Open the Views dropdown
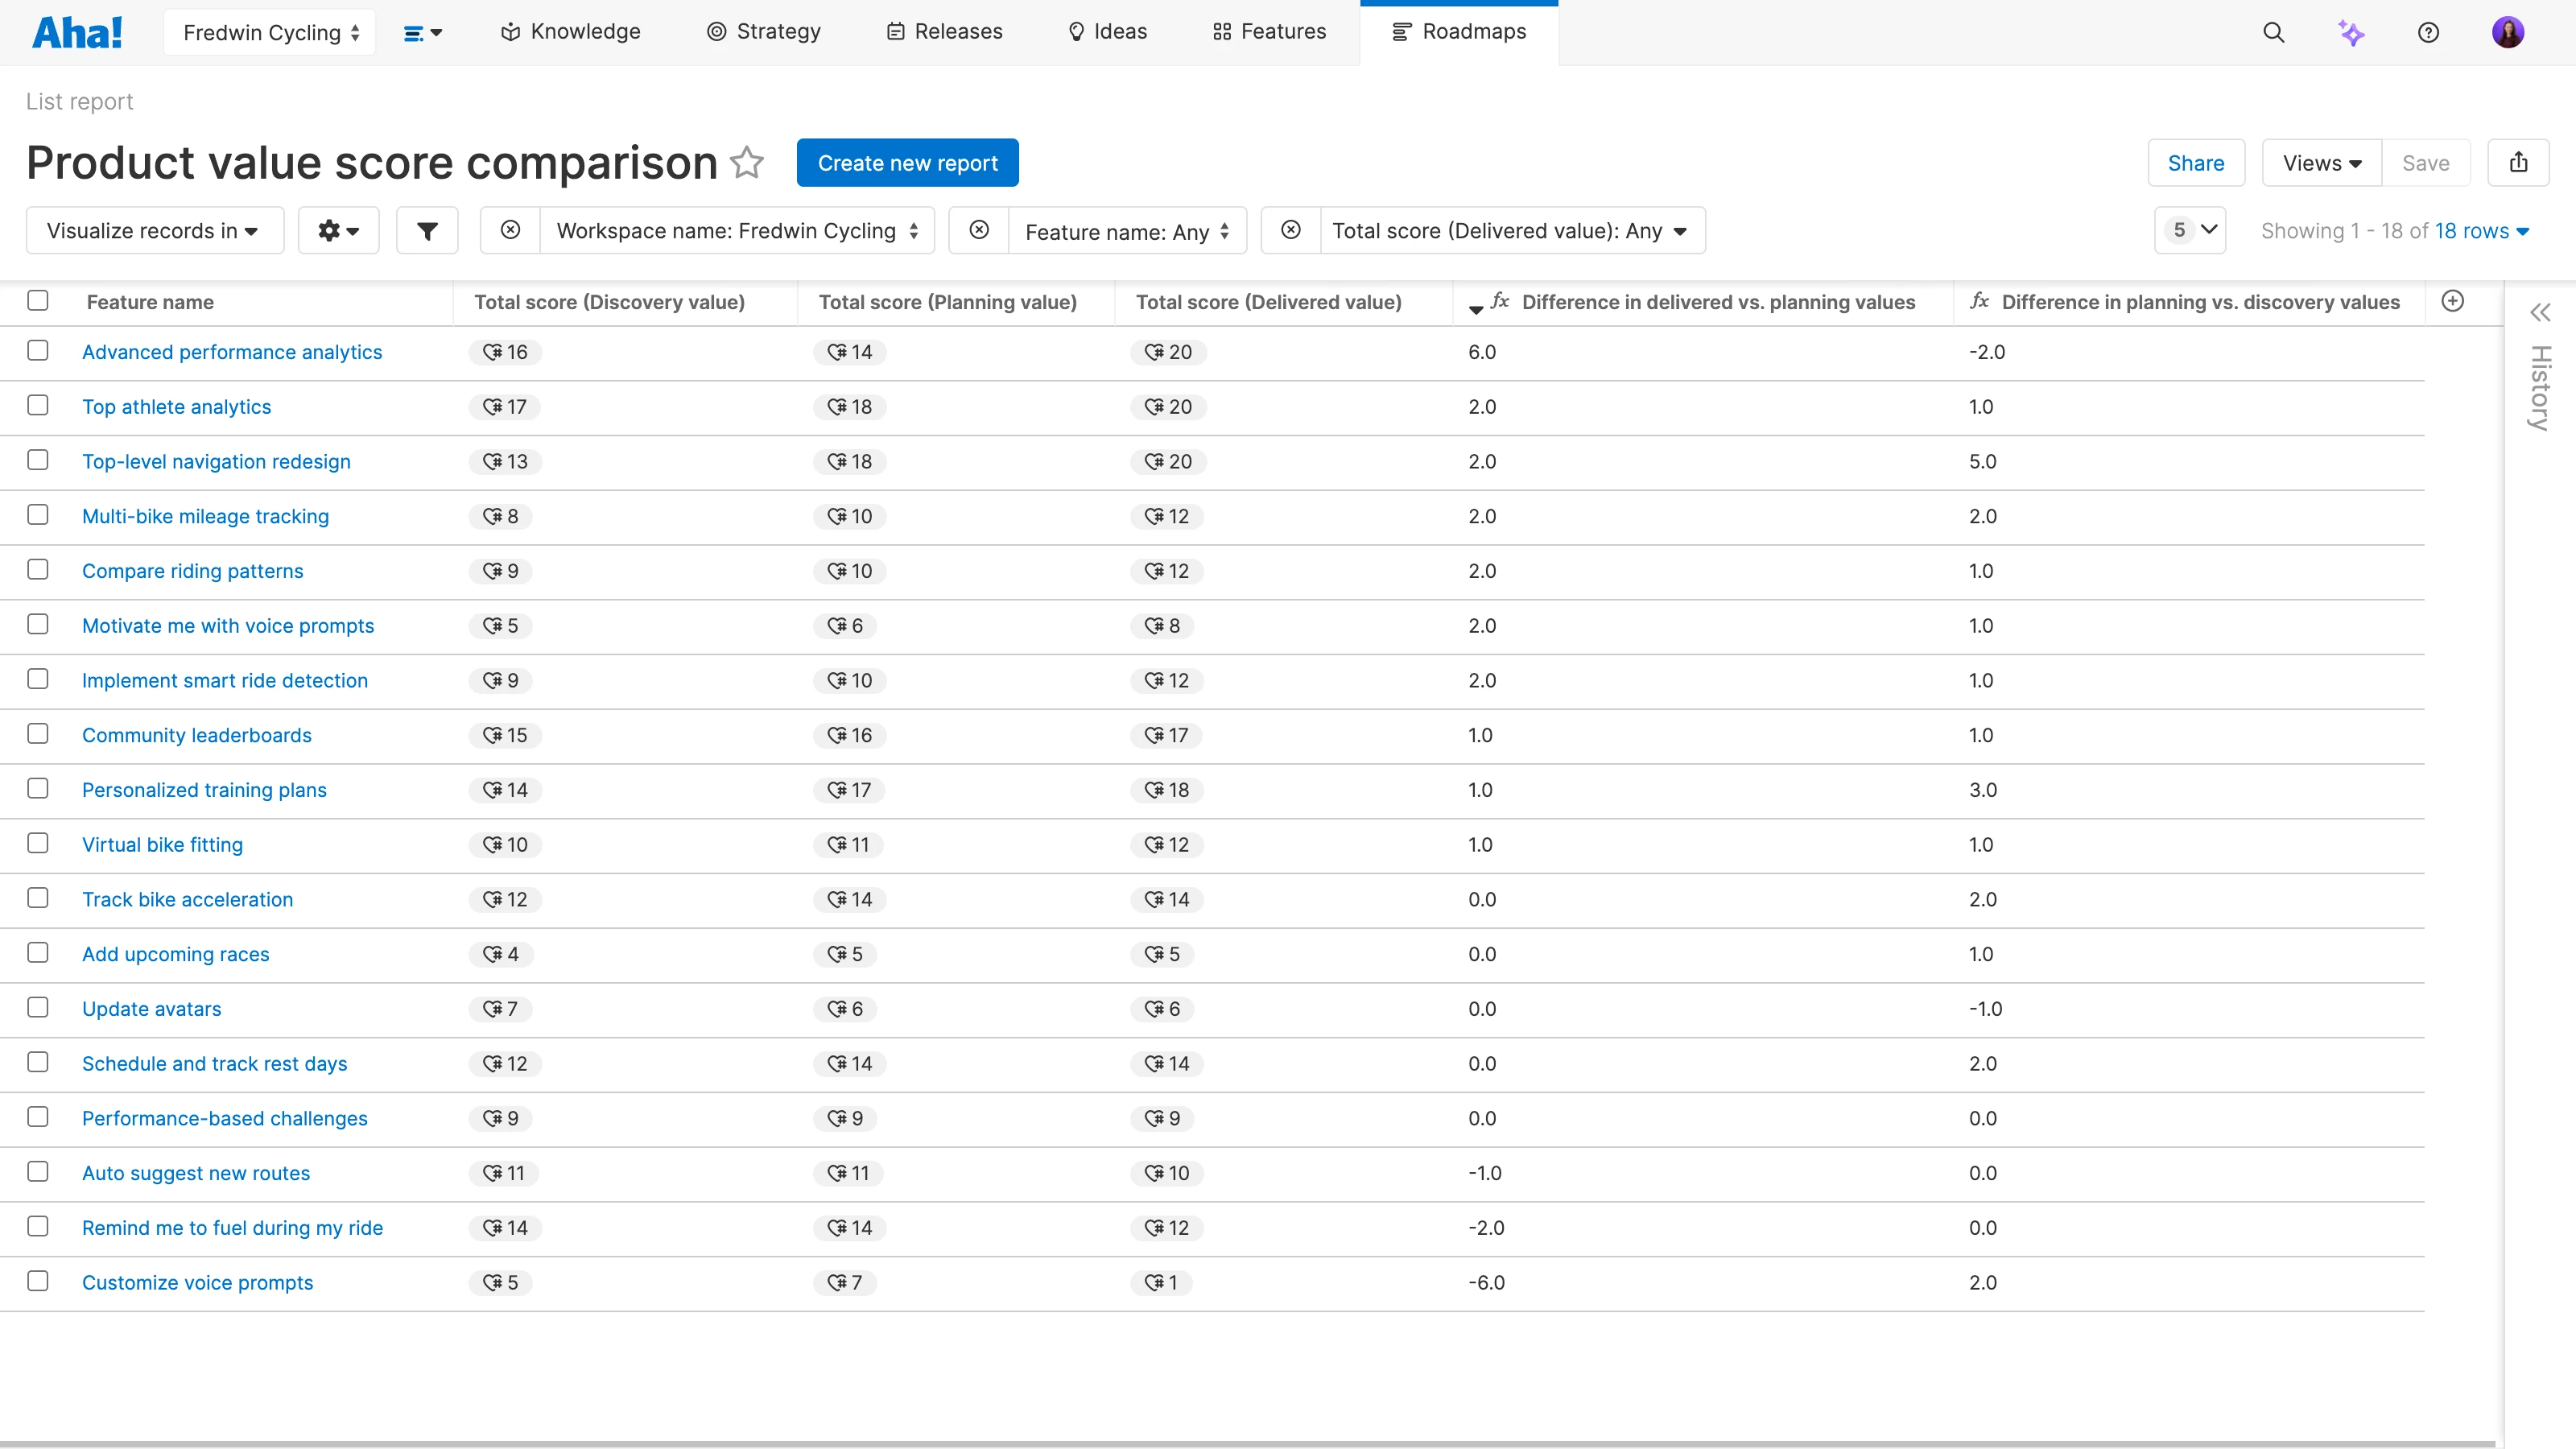Viewport: 2576px width, 1449px height. tap(2321, 163)
